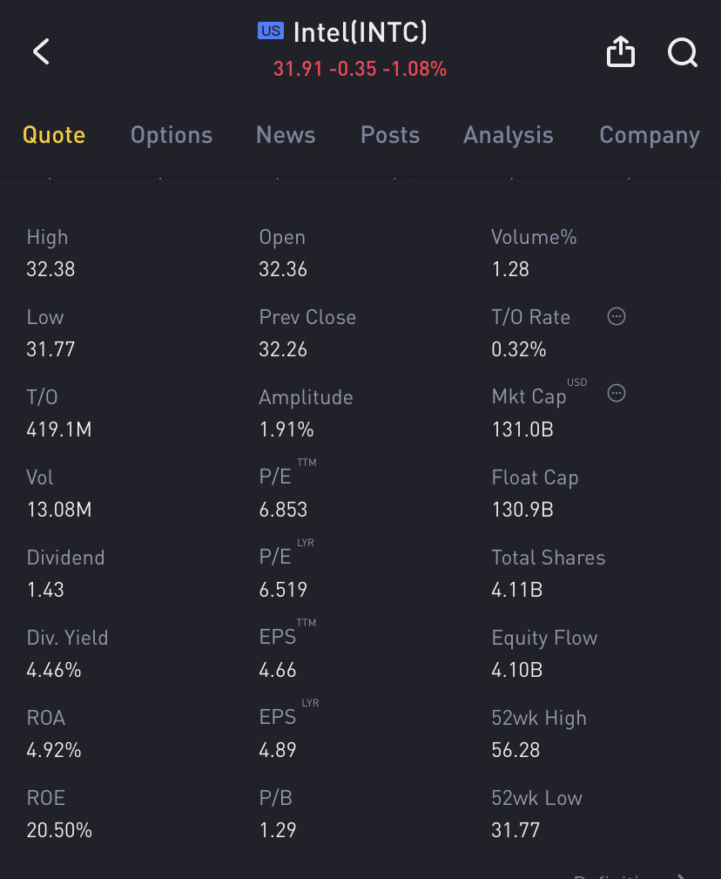Open the Analysis tab
Image resolution: width=721 pixels, height=879 pixels.
(x=509, y=135)
